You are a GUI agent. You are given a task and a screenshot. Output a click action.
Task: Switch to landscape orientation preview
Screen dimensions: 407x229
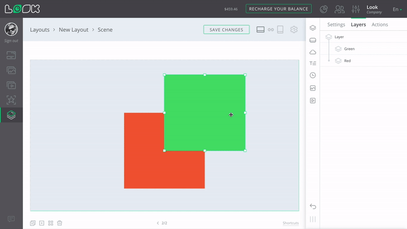click(x=260, y=30)
